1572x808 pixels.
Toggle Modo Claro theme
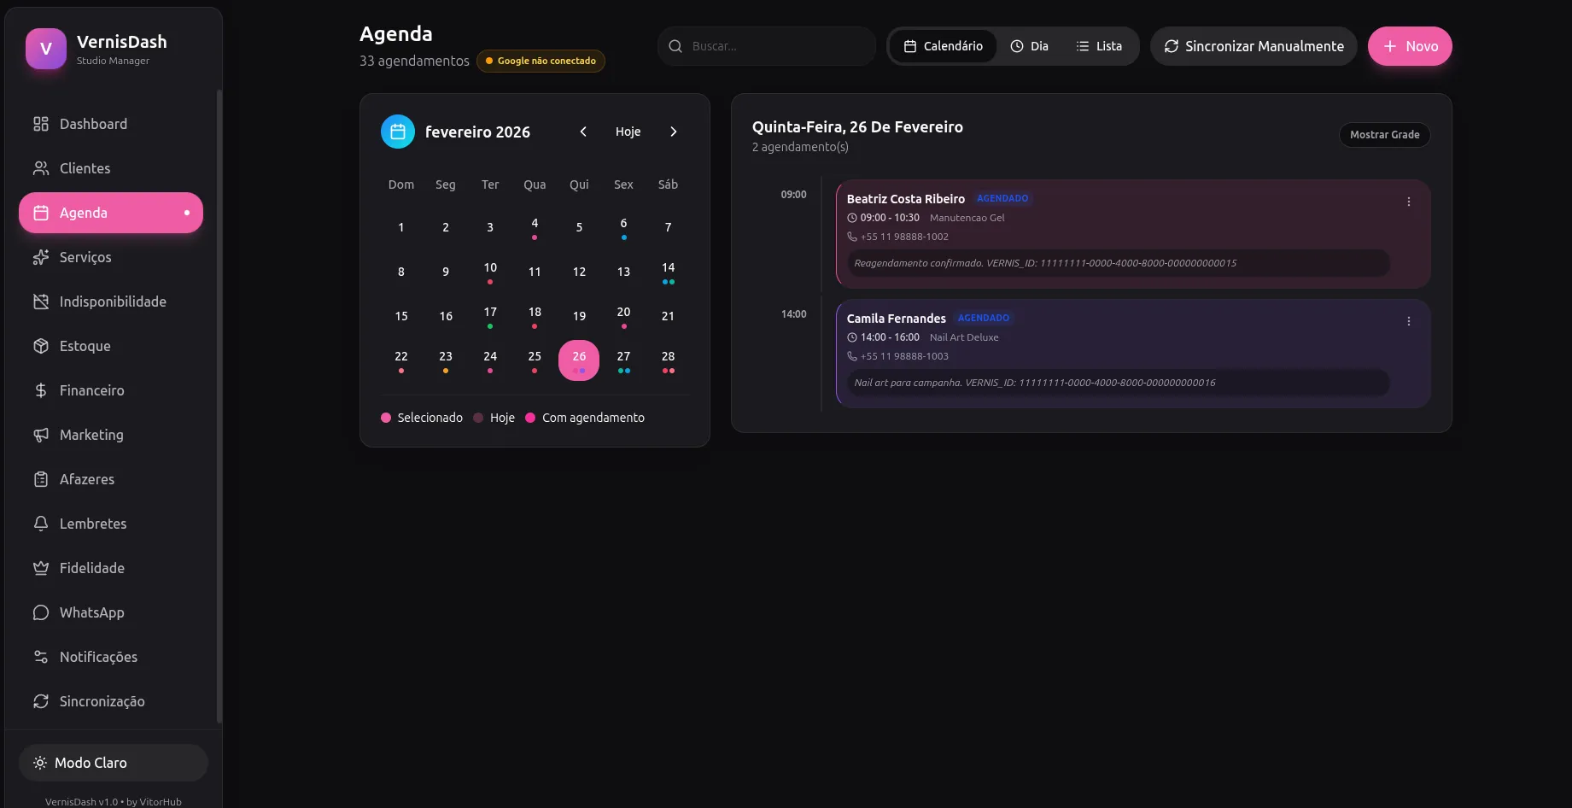(x=114, y=763)
